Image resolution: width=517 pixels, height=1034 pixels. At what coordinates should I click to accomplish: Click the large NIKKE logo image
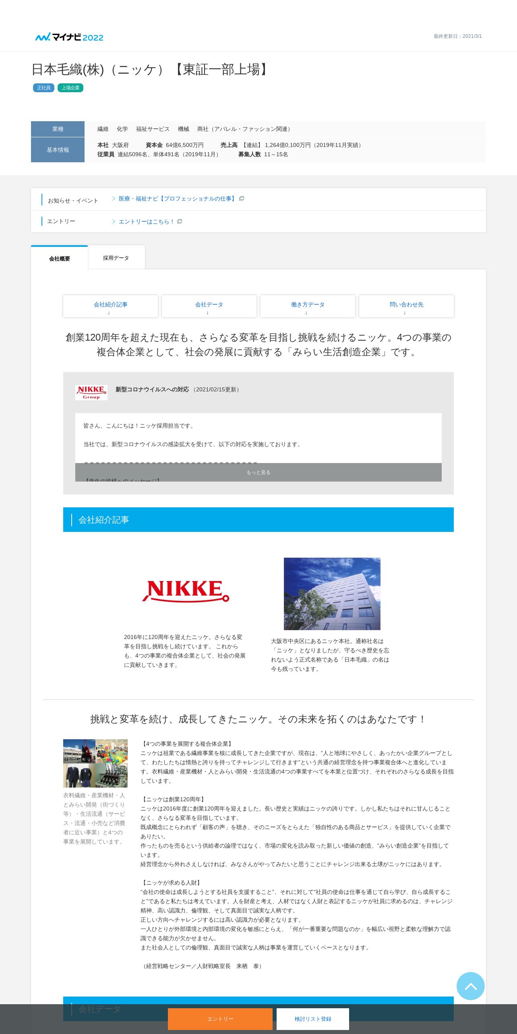point(186,591)
